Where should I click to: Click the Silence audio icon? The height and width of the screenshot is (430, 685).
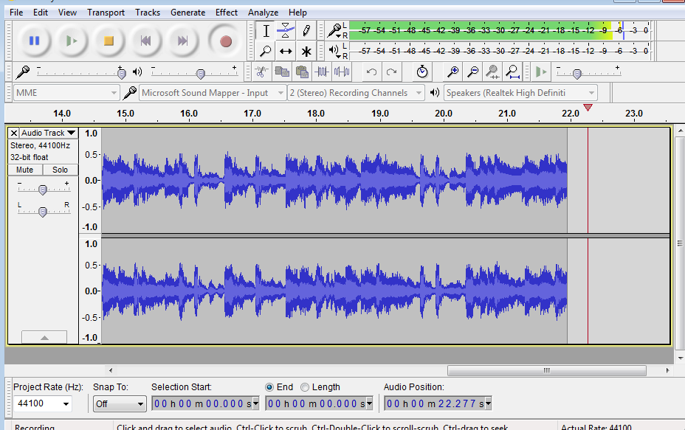342,72
